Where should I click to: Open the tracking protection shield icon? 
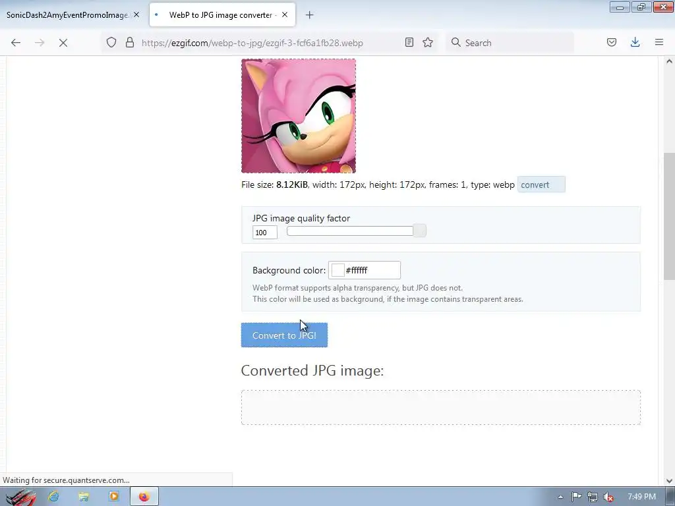[x=111, y=43]
